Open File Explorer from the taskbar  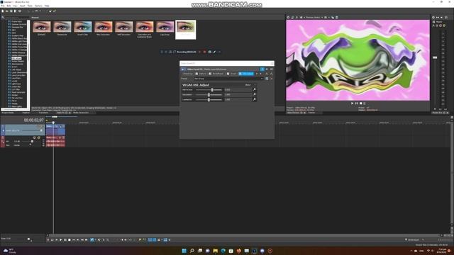[216, 251]
